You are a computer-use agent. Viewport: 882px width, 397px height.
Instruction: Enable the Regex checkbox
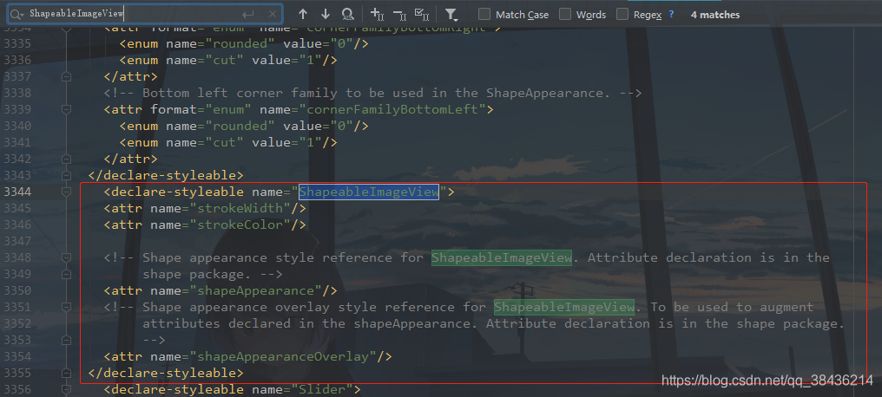click(622, 14)
